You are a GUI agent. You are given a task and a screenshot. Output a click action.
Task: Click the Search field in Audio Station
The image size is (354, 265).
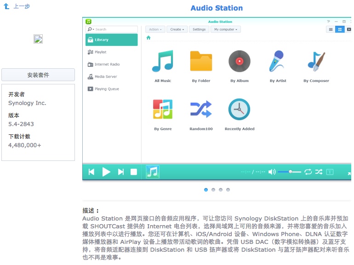114,29
